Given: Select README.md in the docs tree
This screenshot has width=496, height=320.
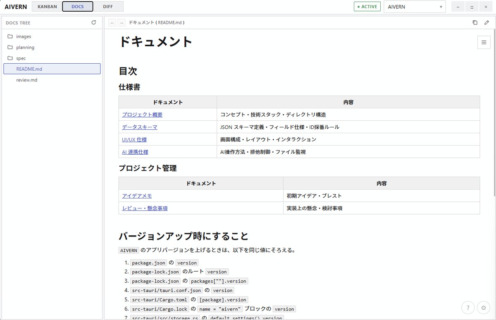Looking at the screenshot, I should point(52,69).
